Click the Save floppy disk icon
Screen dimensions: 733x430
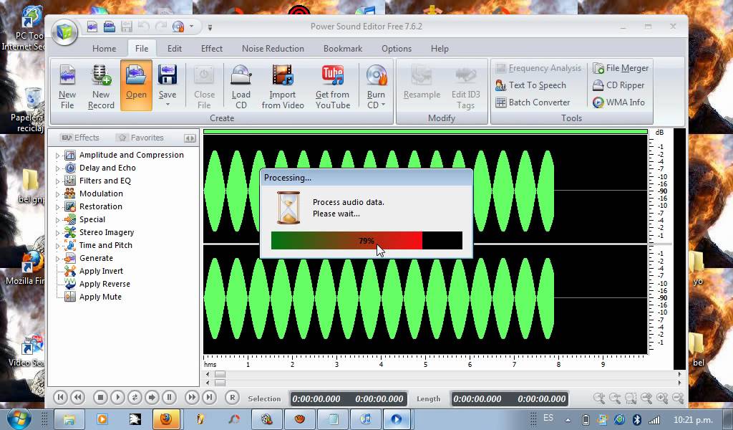coord(168,75)
